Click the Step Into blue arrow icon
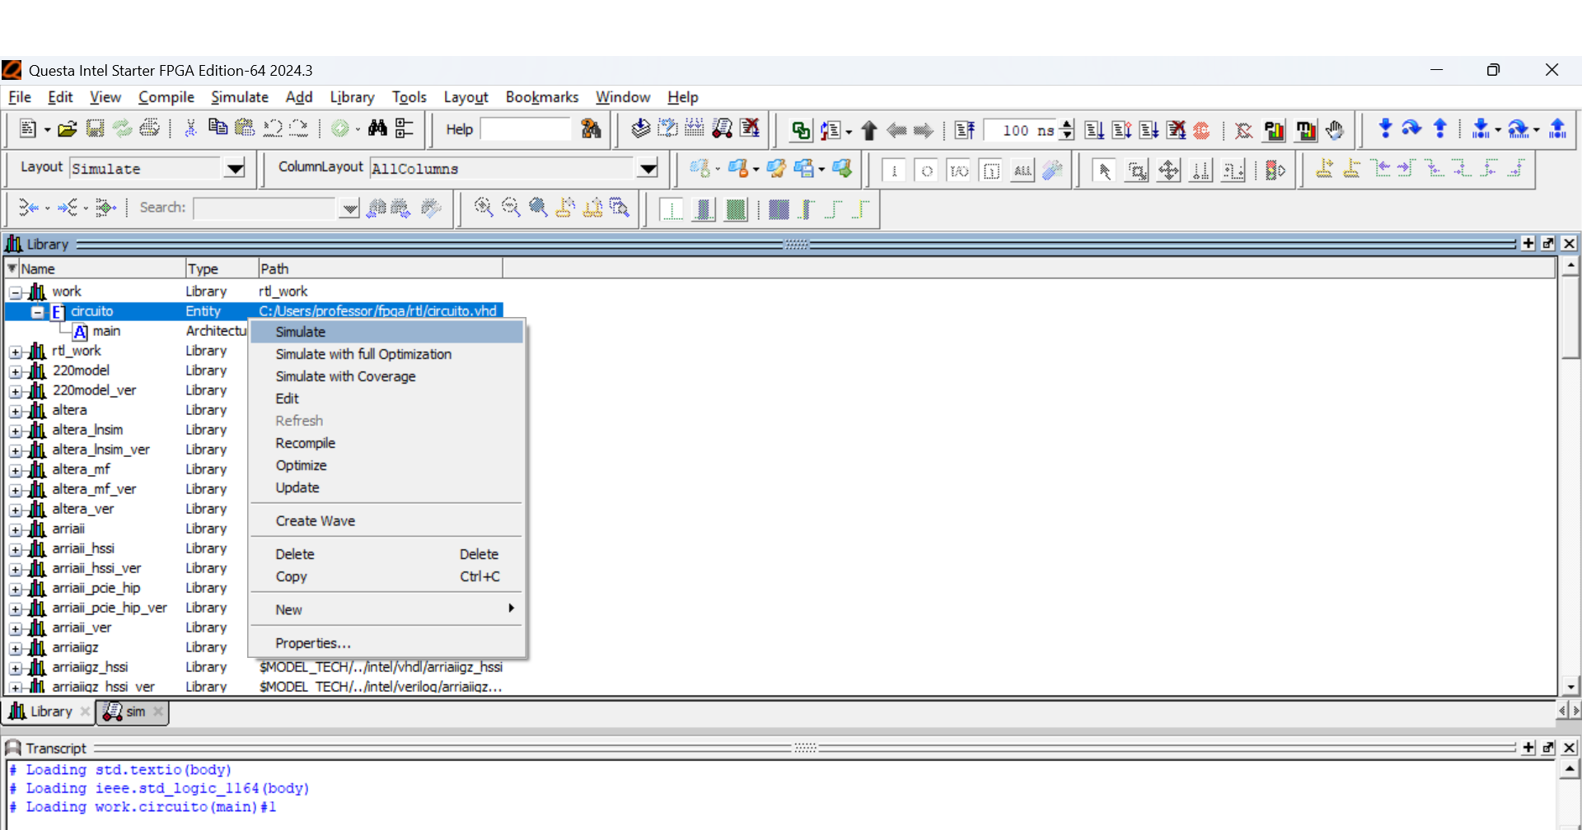Image resolution: width=1582 pixels, height=830 pixels. point(1385,128)
